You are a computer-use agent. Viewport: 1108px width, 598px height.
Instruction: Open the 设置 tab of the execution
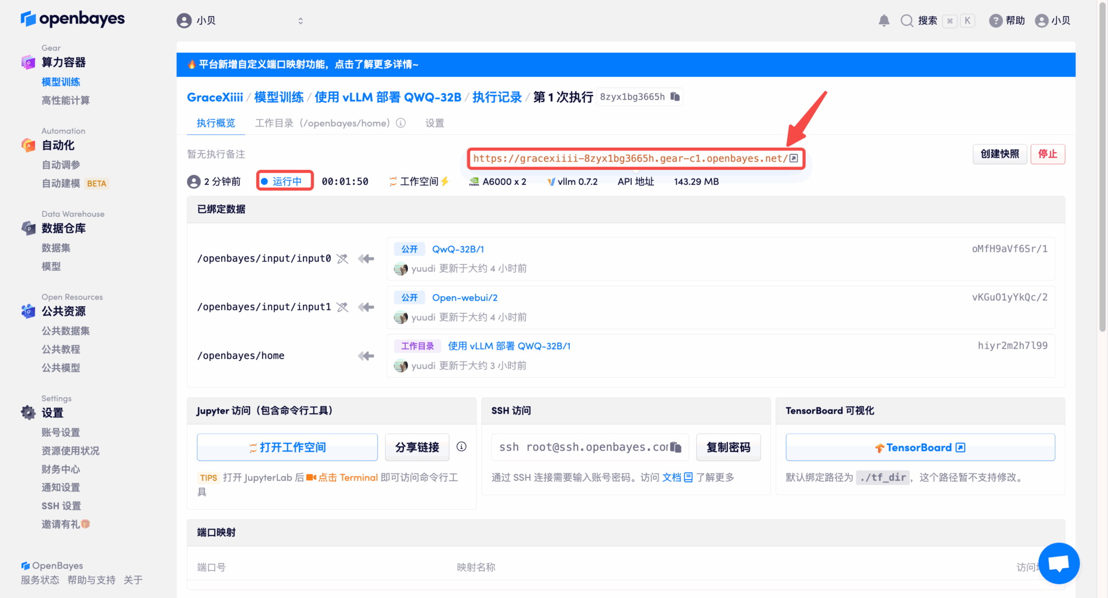(435, 123)
